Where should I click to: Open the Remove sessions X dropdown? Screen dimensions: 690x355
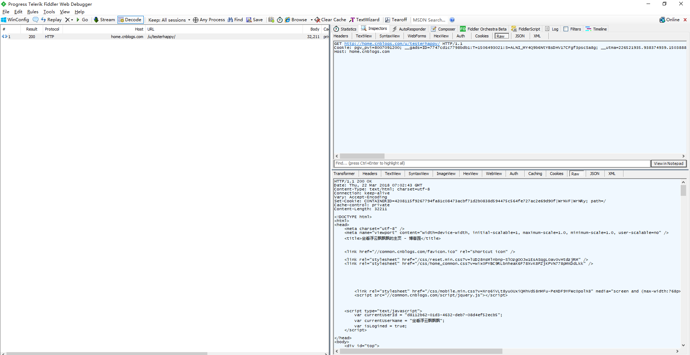(x=69, y=20)
